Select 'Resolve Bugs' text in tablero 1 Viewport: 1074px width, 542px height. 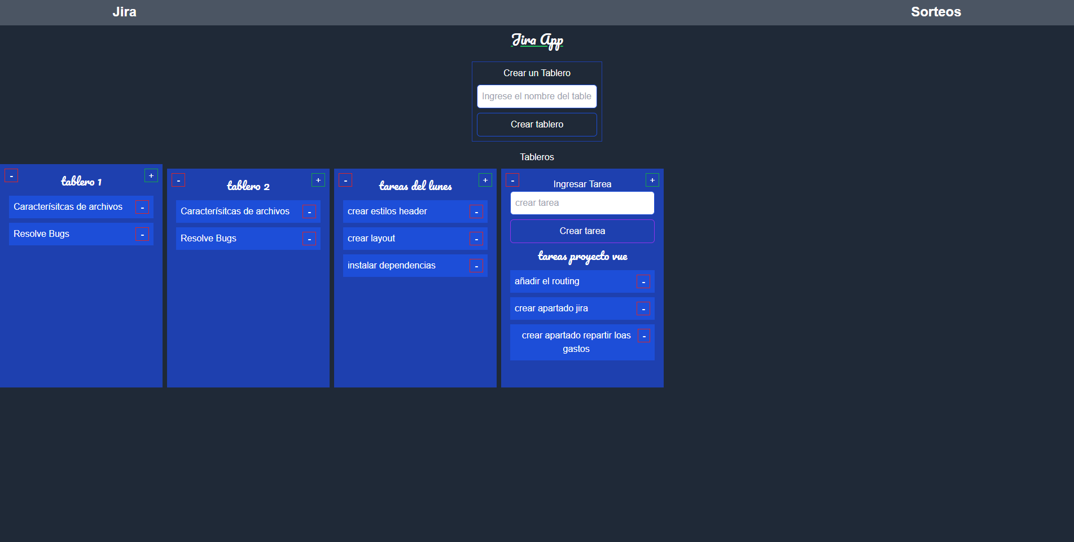[41, 234]
